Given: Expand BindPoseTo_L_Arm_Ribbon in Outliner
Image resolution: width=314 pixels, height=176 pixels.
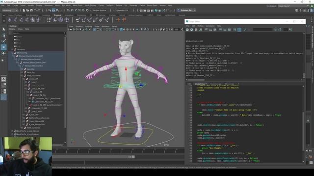Looking at the screenshot, I should click(x=13, y=131).
